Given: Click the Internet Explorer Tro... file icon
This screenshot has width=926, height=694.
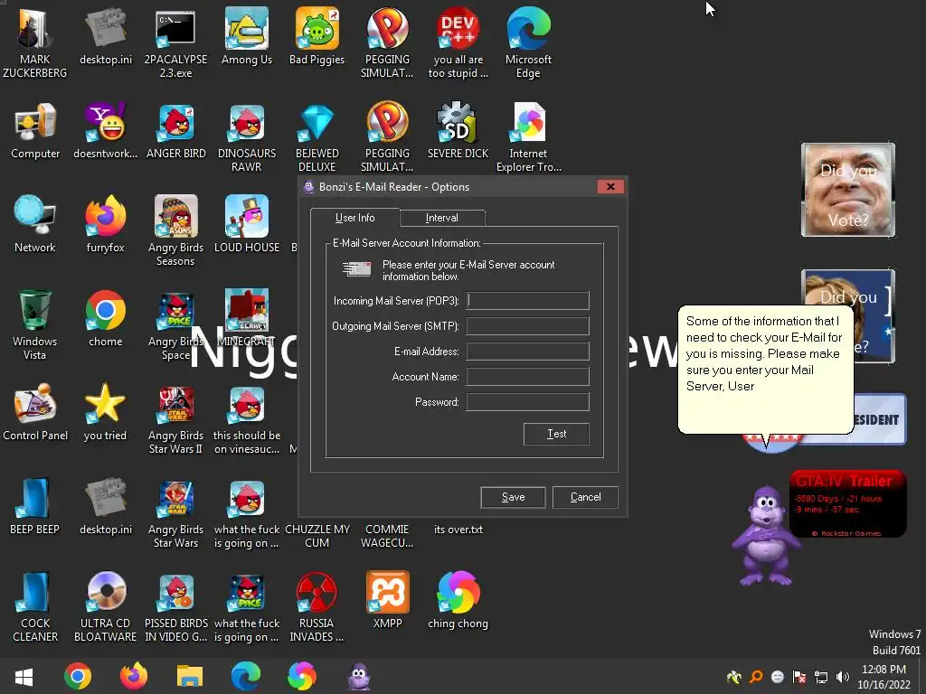Looking at the screenshot, I should (x=528, y=137).
